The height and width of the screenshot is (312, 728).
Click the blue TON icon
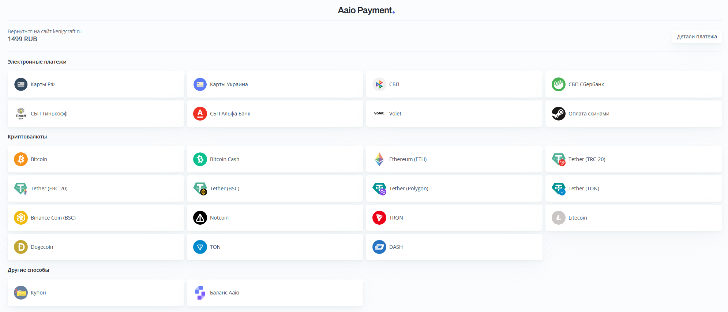pyautogui.click(x=200, y=247)
